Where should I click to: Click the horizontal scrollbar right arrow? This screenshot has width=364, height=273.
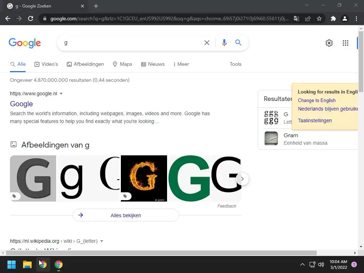click(x=355, y=253)
